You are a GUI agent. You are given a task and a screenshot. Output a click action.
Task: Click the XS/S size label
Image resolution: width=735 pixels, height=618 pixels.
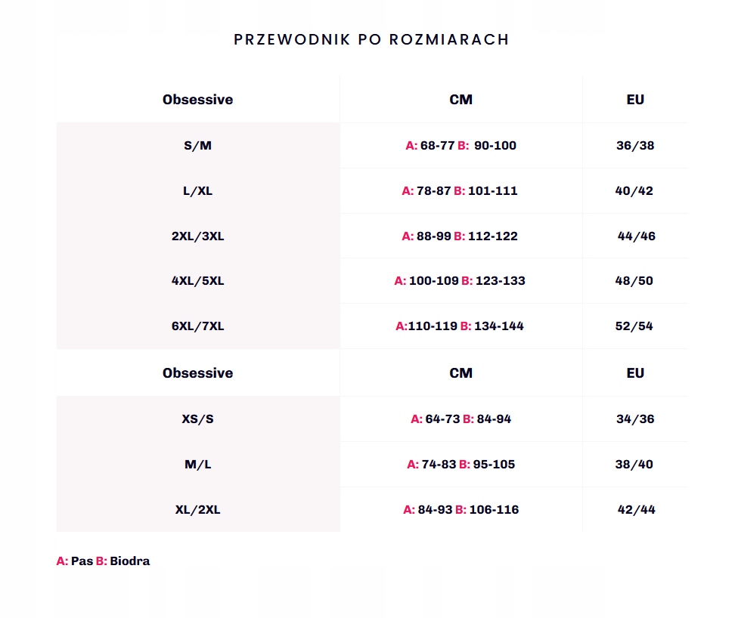(x=198, y=419)
